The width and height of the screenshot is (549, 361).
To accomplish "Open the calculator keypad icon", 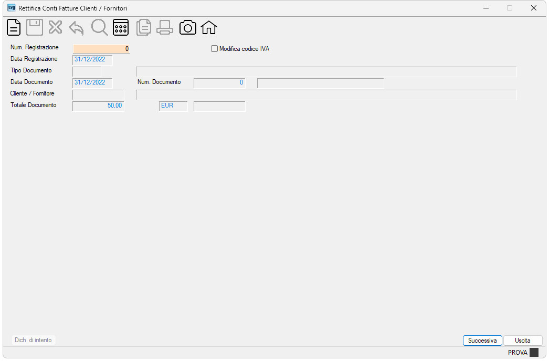I will pyautogui.click(x=121, y=27).
